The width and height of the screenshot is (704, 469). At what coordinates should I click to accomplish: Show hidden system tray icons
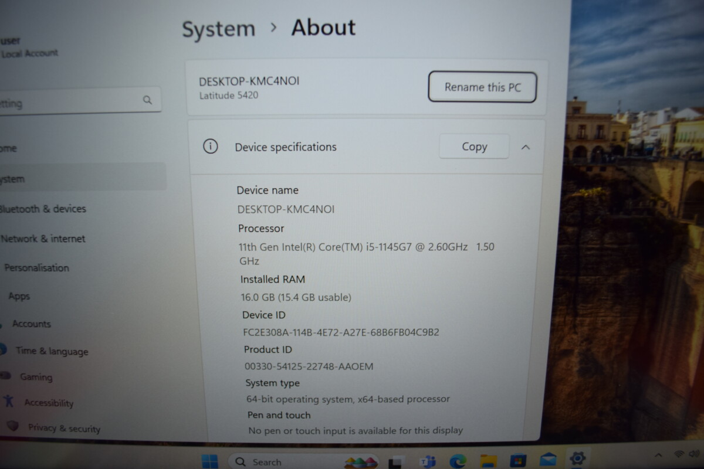[658, 455]
